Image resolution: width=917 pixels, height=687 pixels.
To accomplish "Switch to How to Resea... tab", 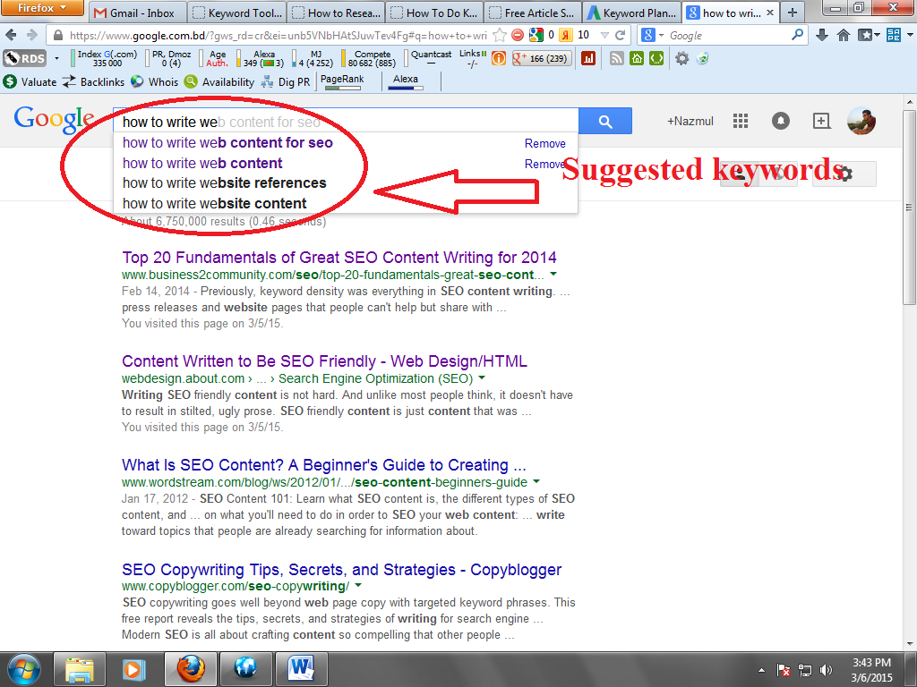I will [337, 13].
